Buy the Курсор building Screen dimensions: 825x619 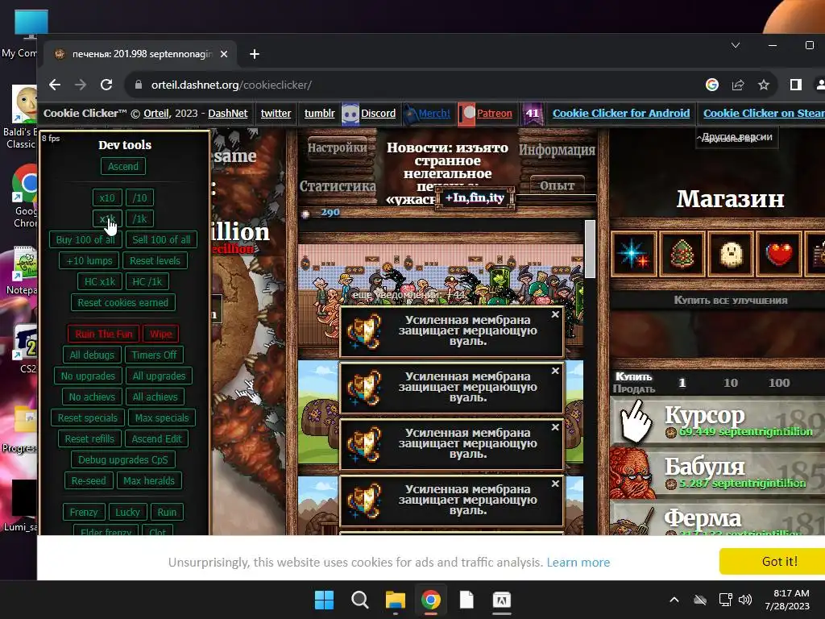(717, 421)
